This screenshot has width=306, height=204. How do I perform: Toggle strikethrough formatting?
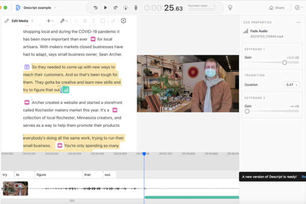[76, 21]
